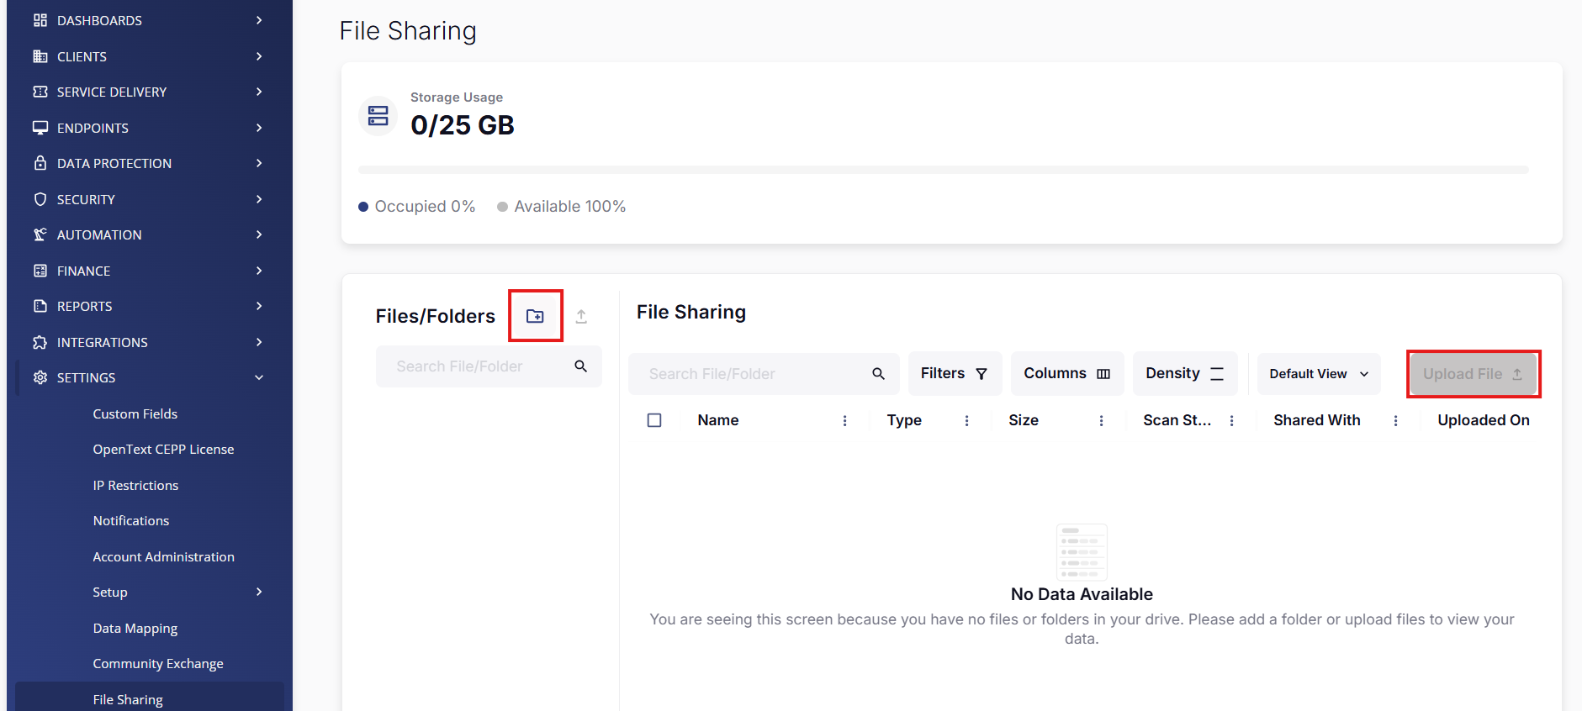Click the Clients building icon

coord(40,56)
